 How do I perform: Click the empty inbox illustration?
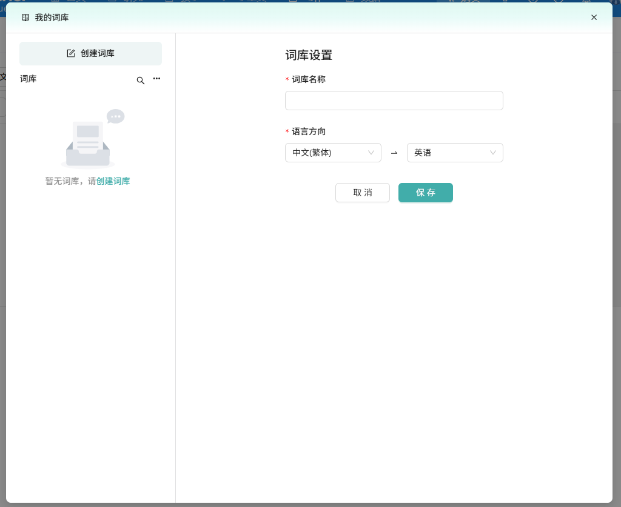coord(88,144)
